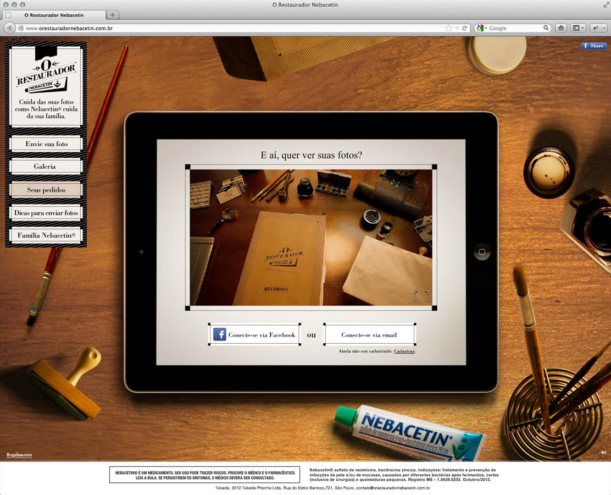
Task: Follow the Cadastrar registration link
Action: [404, 351]
